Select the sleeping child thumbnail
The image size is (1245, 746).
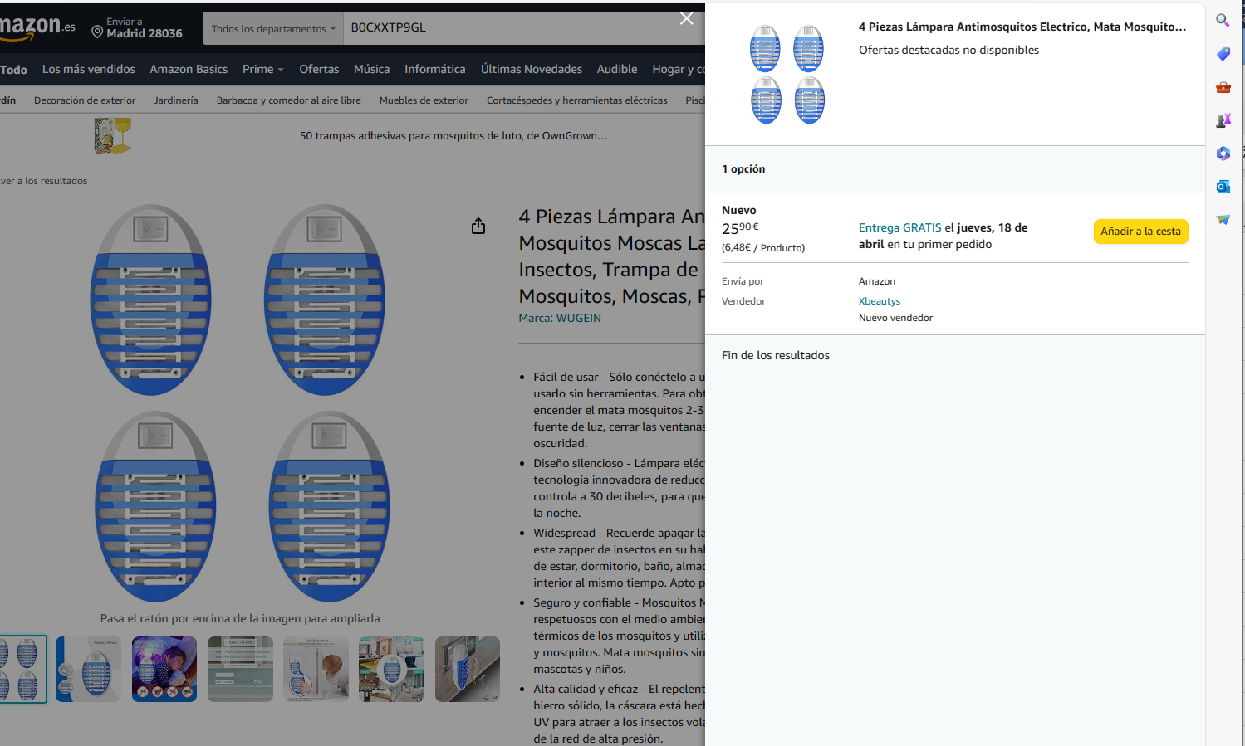(164, 669)
